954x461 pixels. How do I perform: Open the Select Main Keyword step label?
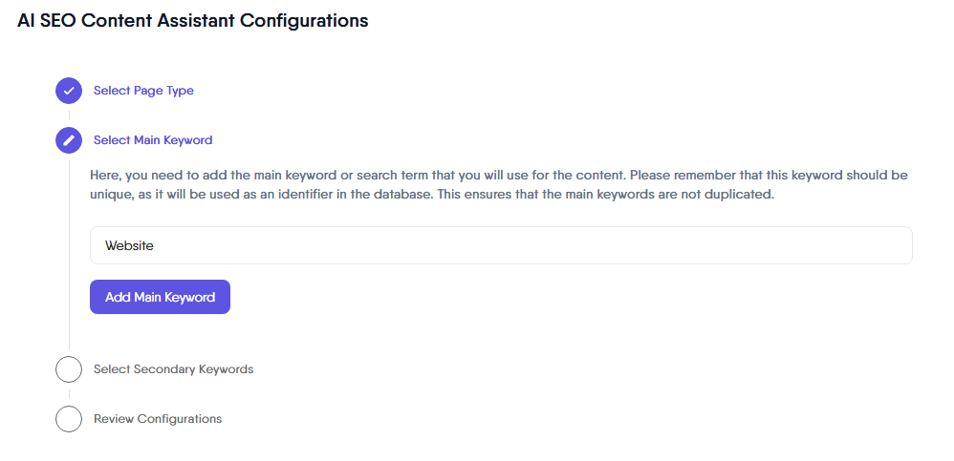point(153,140)
